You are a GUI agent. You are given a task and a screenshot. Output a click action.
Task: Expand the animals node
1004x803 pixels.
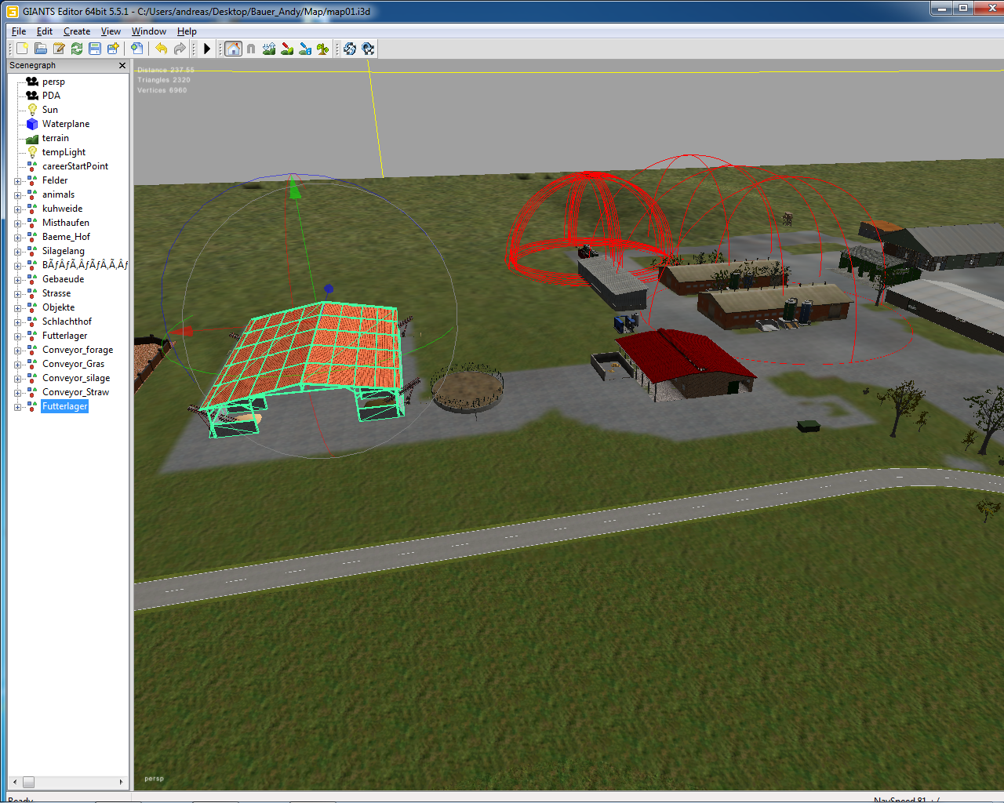pyautogui.click(x=17, y=195)
